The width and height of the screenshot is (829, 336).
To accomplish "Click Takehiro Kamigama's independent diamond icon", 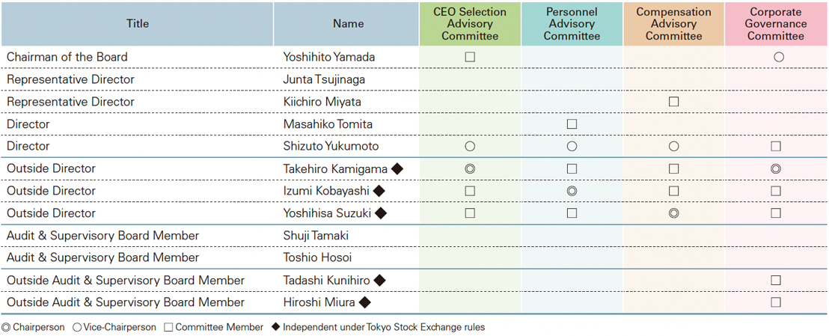I will (x=397, y=169).
